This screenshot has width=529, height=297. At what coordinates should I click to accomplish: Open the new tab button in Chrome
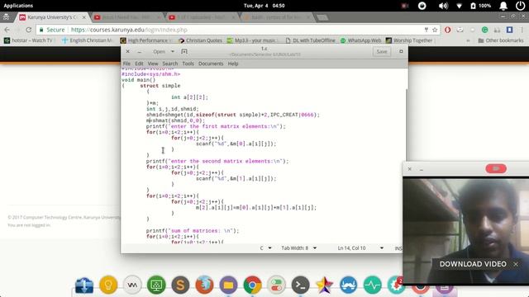click(x=322, y=17)
